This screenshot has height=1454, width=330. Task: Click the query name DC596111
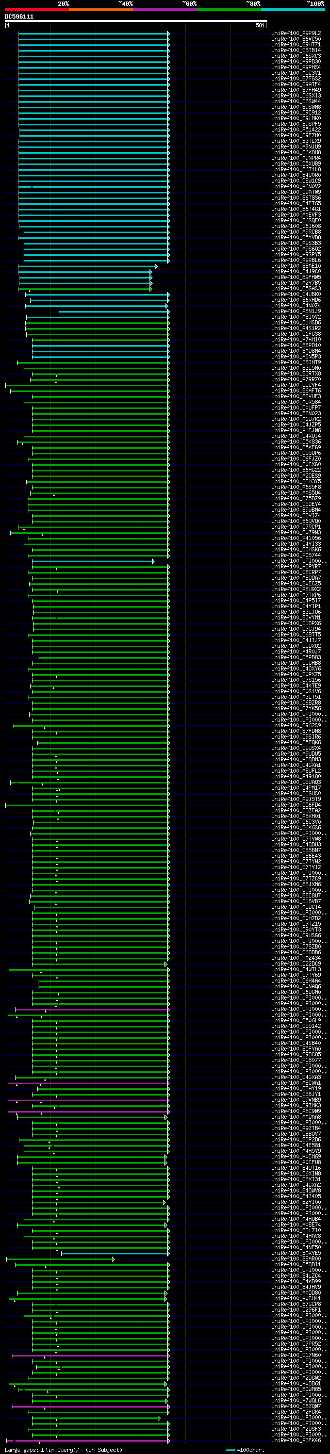coord(19,17)
